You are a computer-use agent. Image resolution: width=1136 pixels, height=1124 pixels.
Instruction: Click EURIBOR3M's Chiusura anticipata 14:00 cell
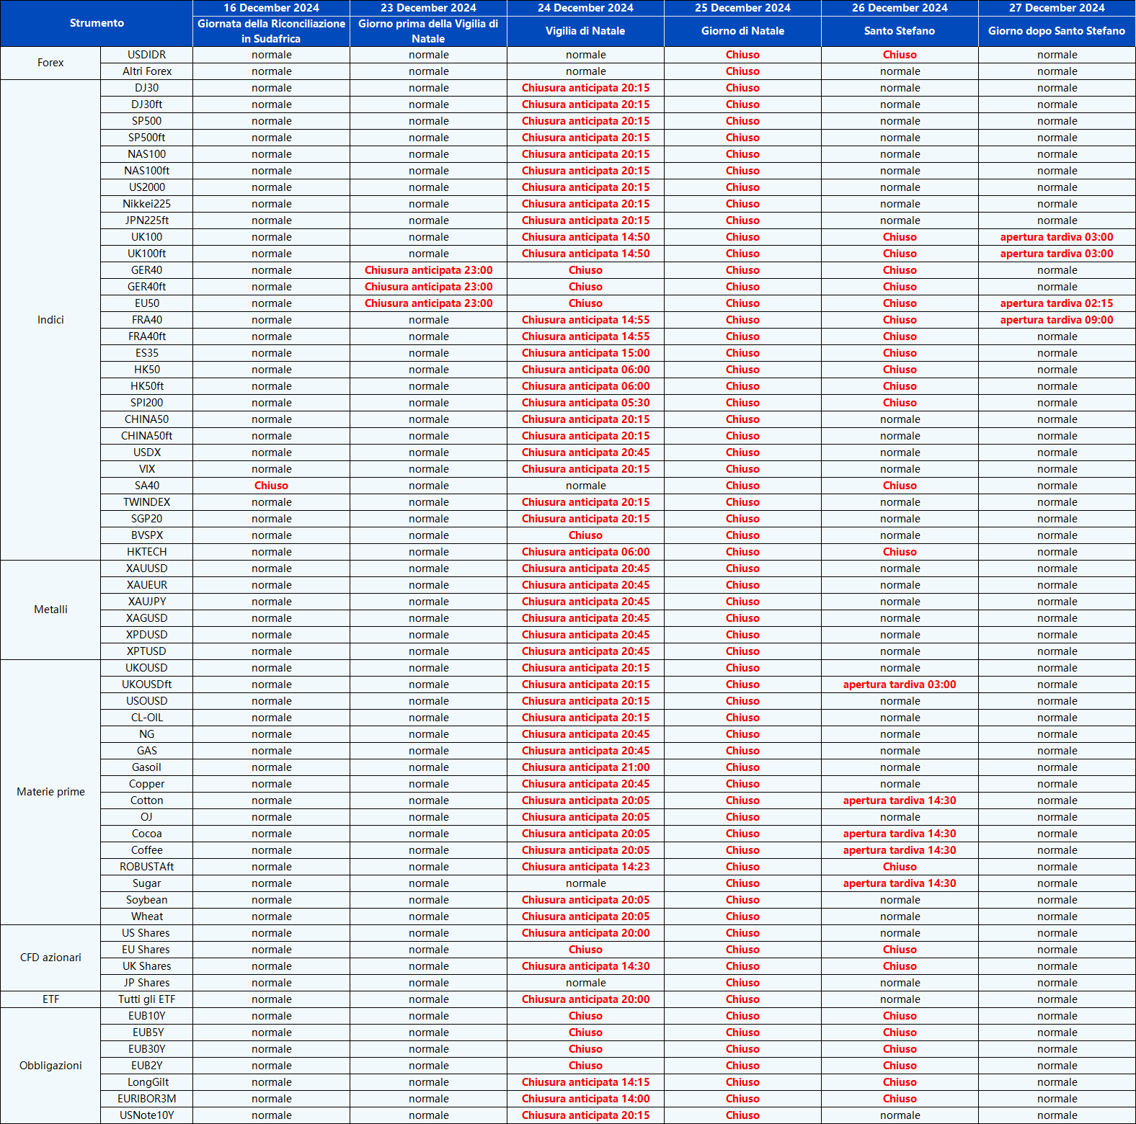click(x=585, y=1099)
